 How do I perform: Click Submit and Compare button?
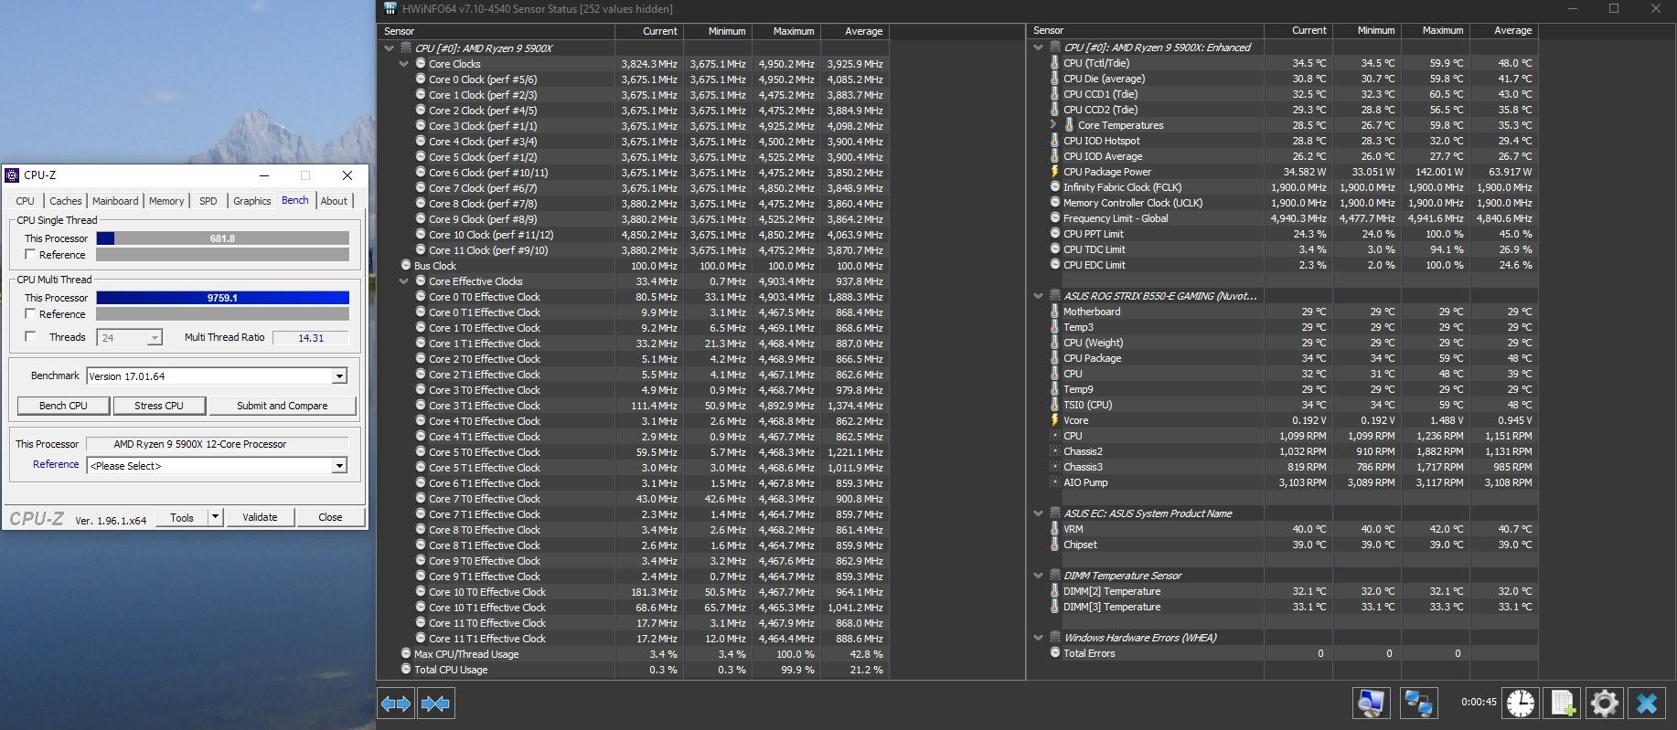(283, 406)
